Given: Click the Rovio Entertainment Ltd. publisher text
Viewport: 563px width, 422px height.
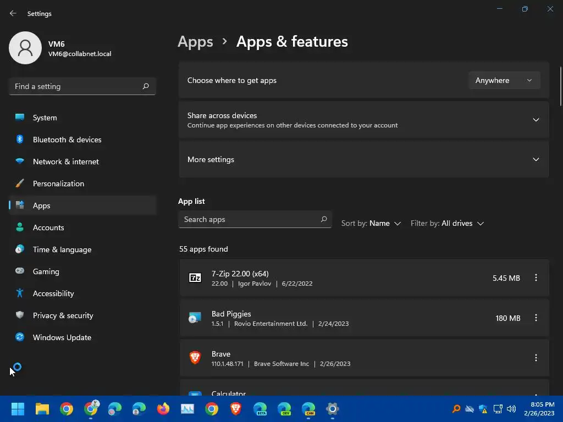Looking at the screenshot, I should coord(271,324).
